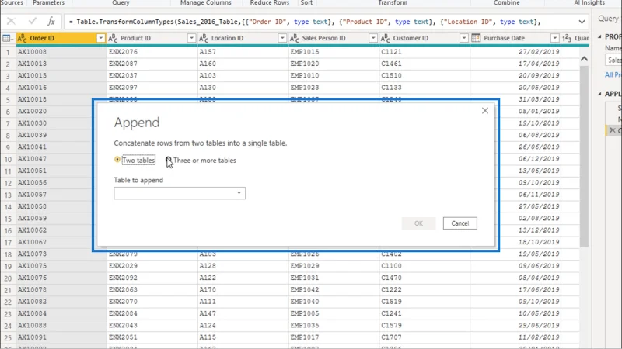Click the Sort ribbon group label

click(306, 3)
